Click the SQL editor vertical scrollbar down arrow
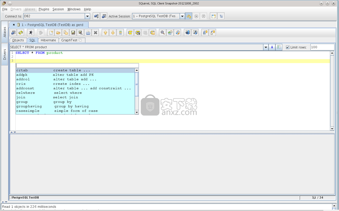Screen dimensions: 339x211 coord(332,129)
